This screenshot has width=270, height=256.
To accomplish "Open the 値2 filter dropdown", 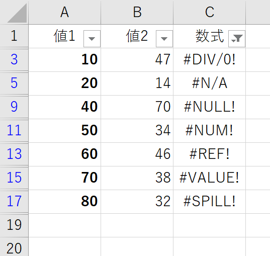I will point(164,39).
